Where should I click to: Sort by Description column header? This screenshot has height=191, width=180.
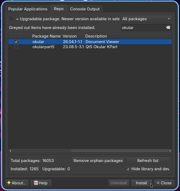click(128, 36)
